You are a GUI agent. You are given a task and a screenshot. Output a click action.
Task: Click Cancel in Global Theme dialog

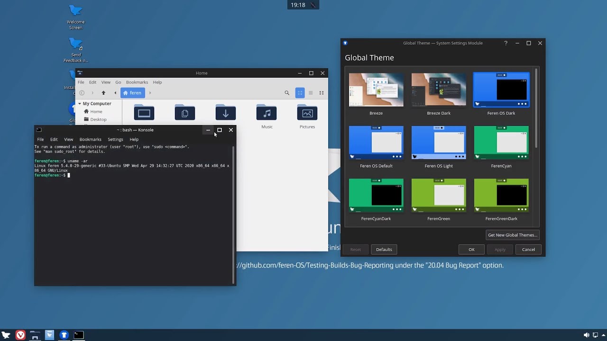(x=528, y=250)
